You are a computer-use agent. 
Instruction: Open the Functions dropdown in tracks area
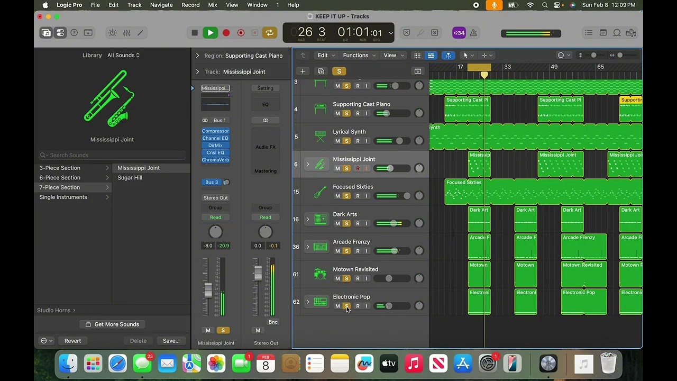[x=359, y=56]
